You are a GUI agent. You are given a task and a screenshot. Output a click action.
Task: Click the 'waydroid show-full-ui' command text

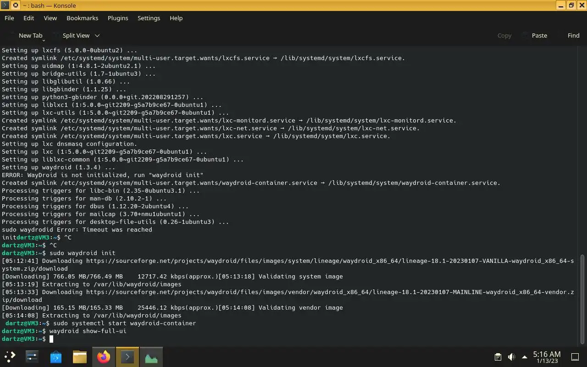click(x=88, y=331)
